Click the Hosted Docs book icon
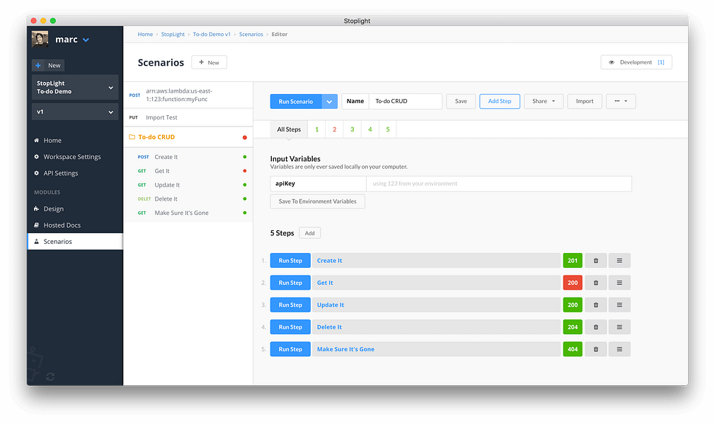This screenshot has width=715, height=424. 37,225
